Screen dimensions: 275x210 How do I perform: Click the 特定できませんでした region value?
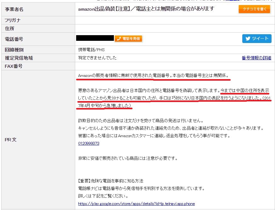click(x=97, y=58)
